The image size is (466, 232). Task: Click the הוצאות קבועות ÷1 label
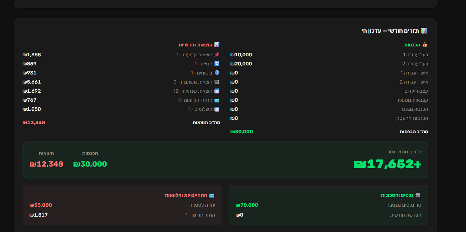pos(194,55)
